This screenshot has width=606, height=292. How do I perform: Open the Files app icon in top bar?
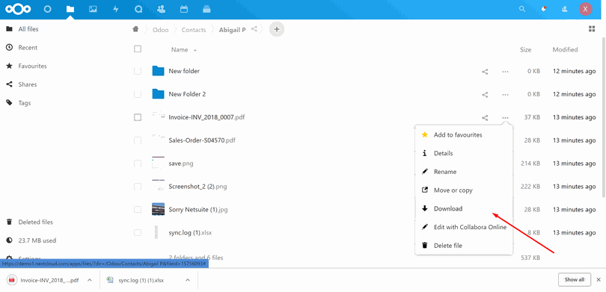tap(70, 9)
